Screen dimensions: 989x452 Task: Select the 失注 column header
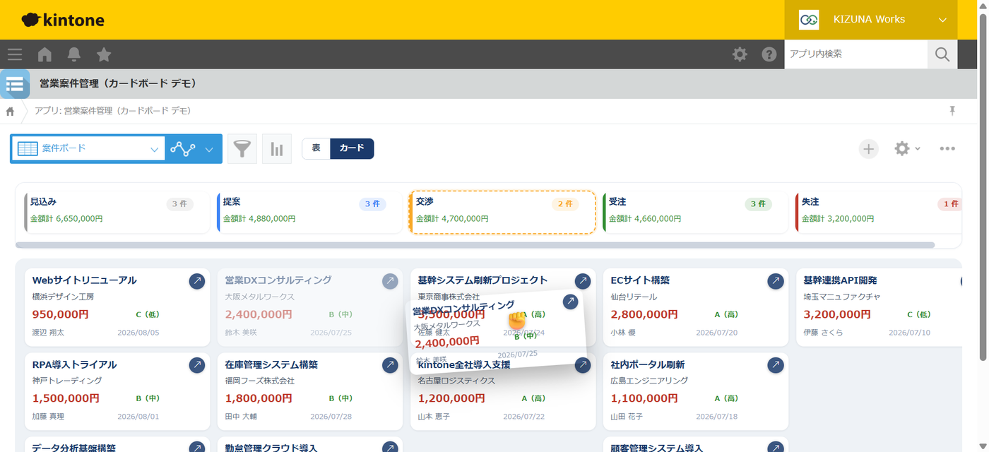pyautogui.click(x=878, y=211)
